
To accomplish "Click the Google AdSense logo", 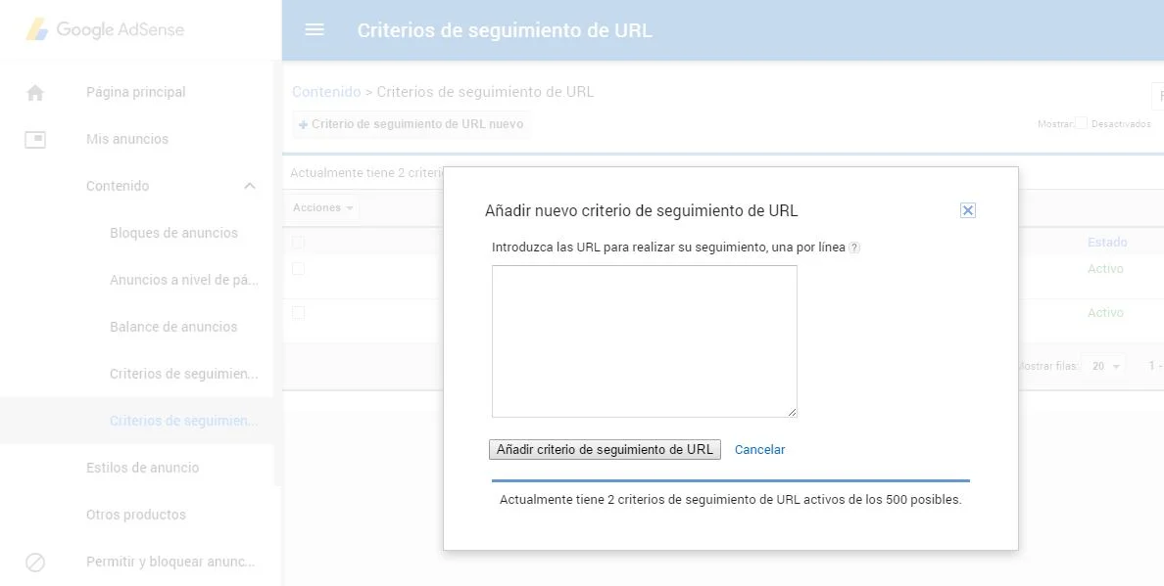I will [106, 29].
